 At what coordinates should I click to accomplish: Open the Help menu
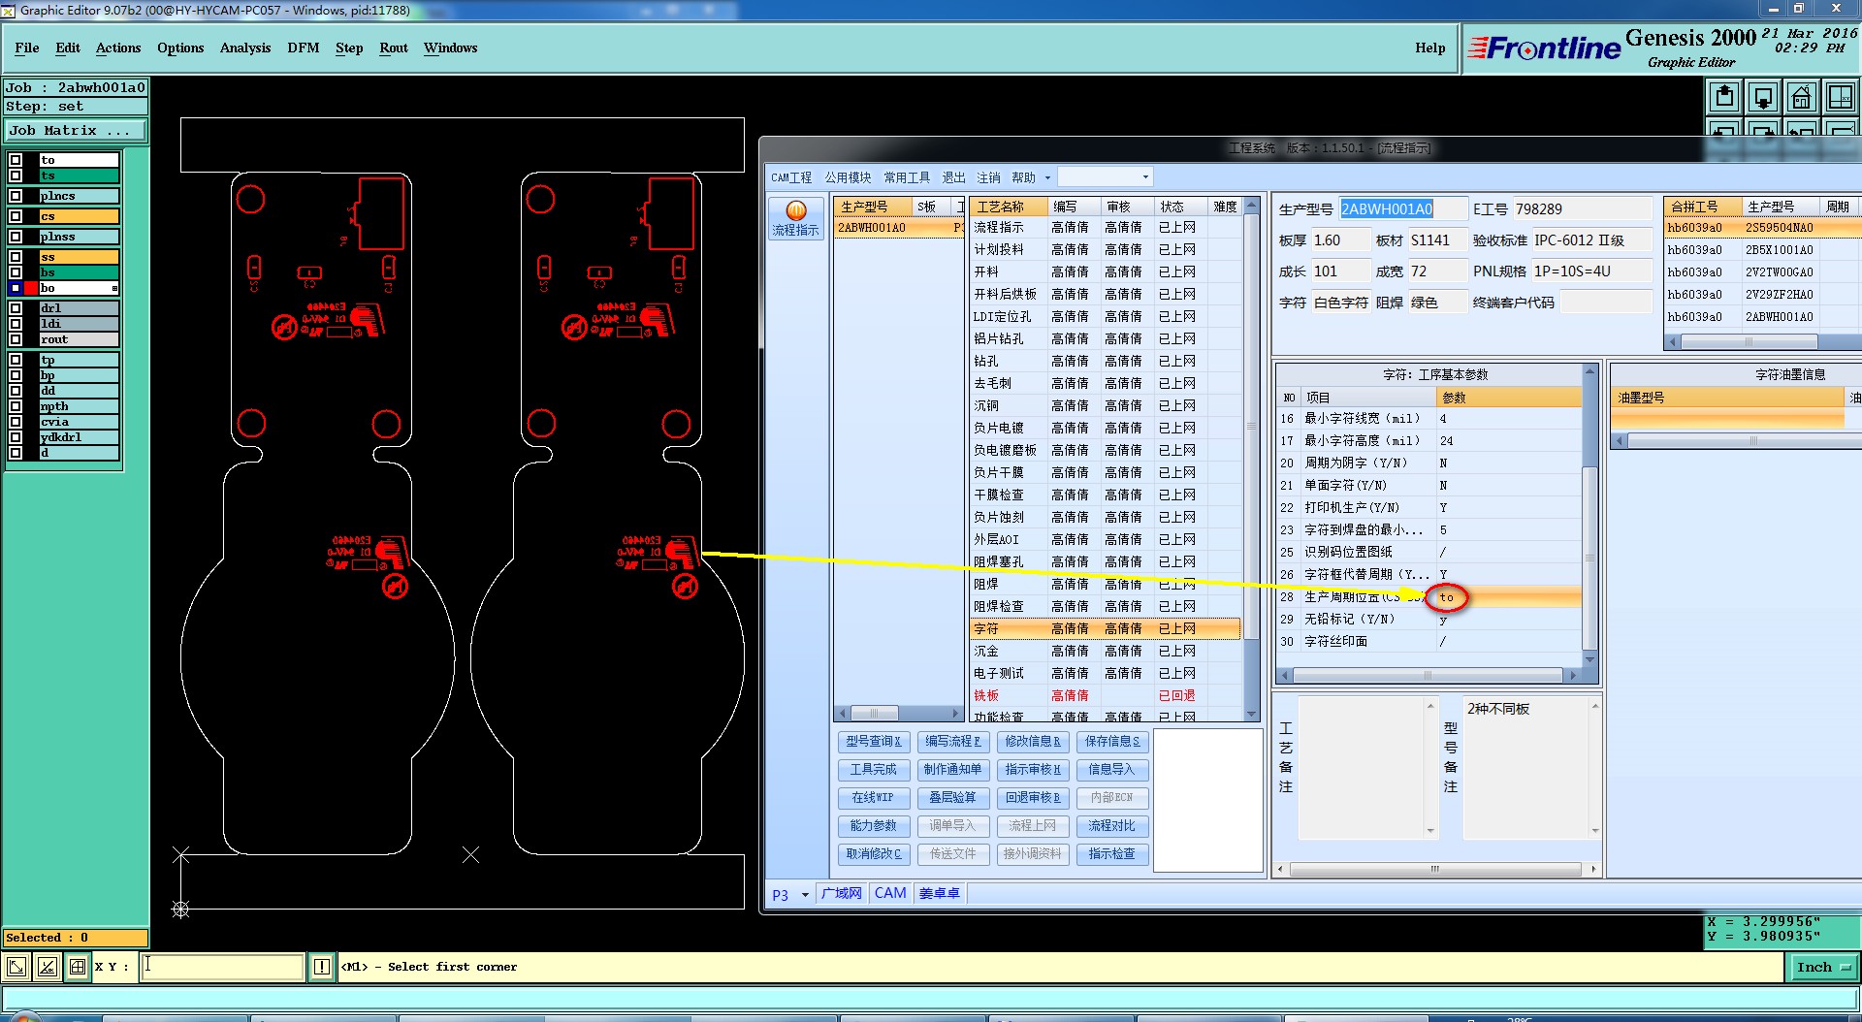[1429, 48]
